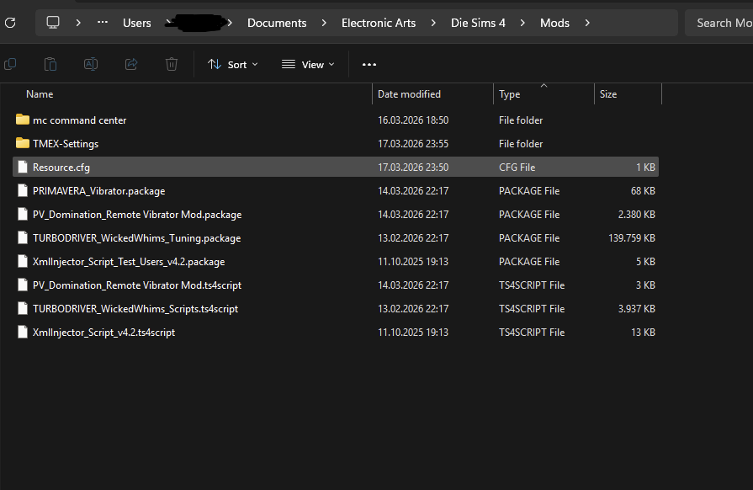Click the Refresh icon in address bar
This screenshot has width=753, height=490.
tap(10, 23)
